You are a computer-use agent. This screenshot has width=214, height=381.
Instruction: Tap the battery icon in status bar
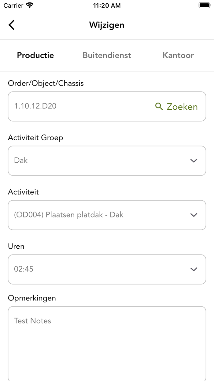pos(205,5)
